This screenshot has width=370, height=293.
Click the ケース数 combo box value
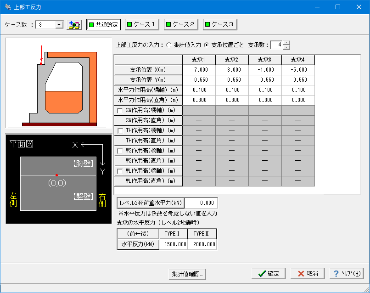point(45,24)
